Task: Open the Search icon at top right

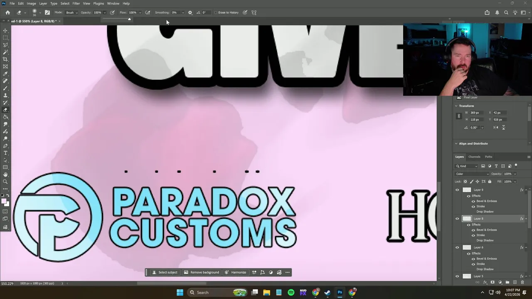Action: 506,12
